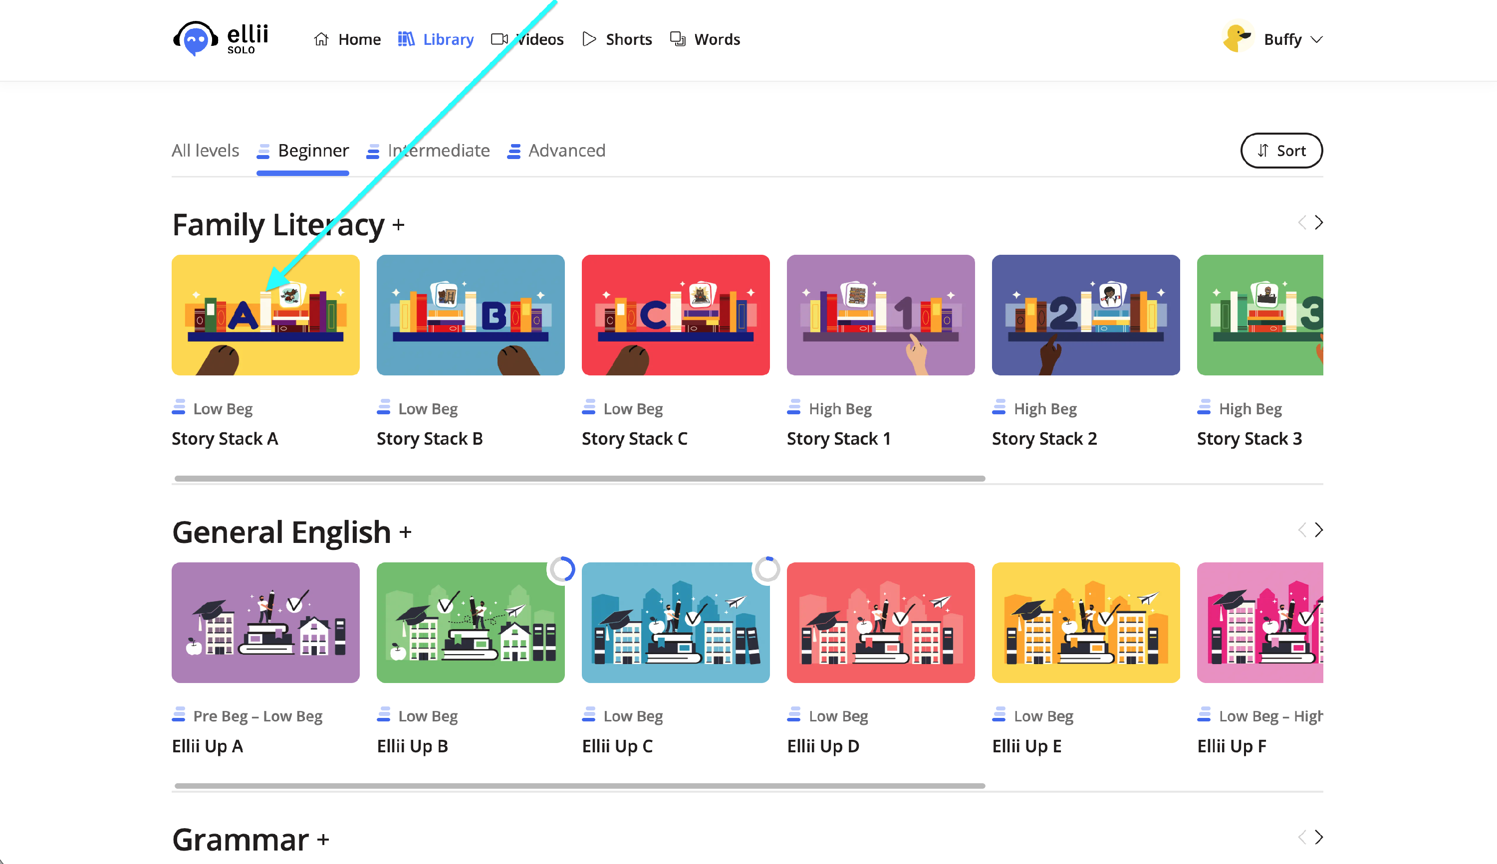
Task: Expand the Grammar section
Action: [323, 840]
